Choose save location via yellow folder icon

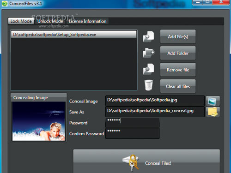pyautogui.click(x=213, y=112)
